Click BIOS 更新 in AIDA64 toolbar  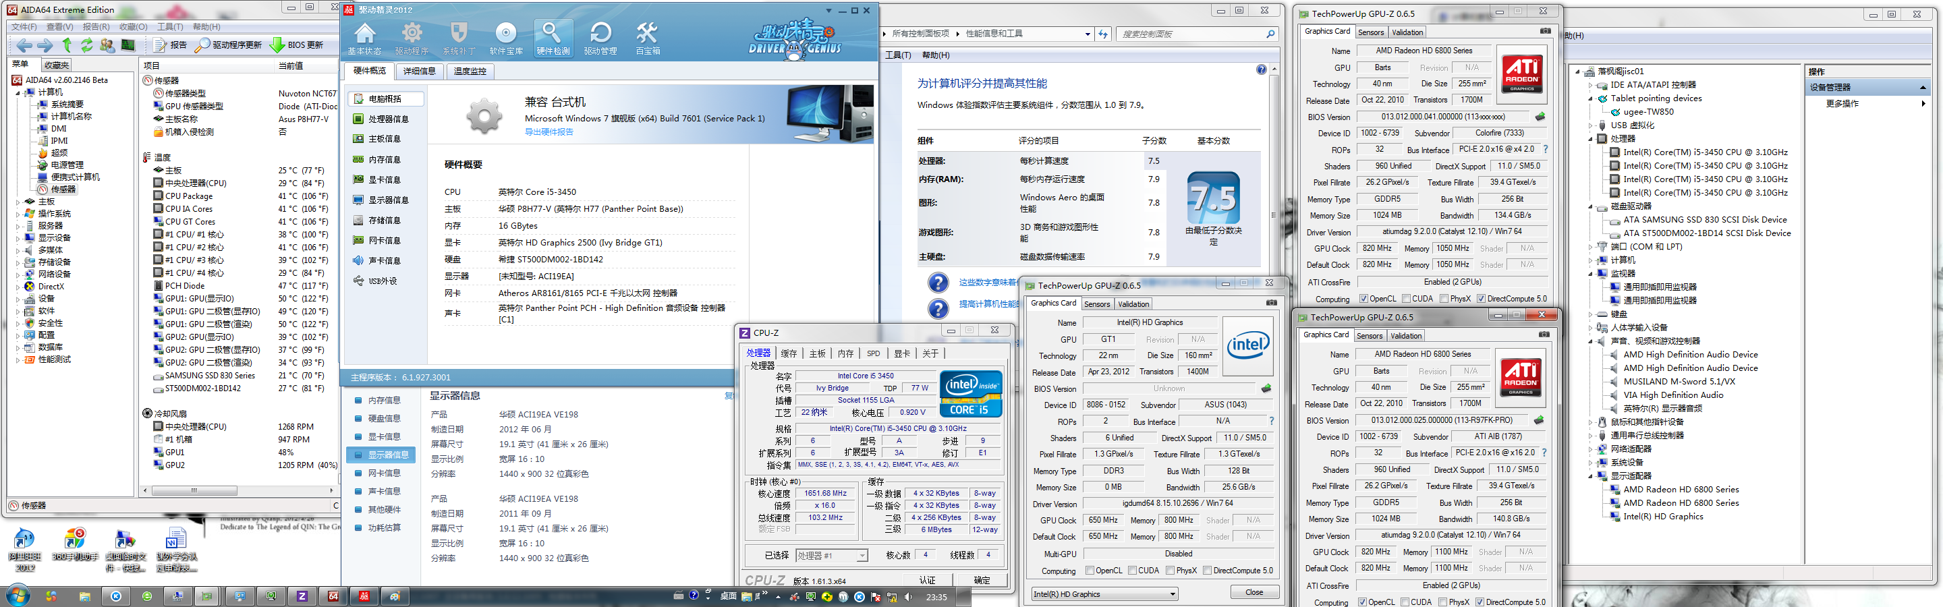296,45
